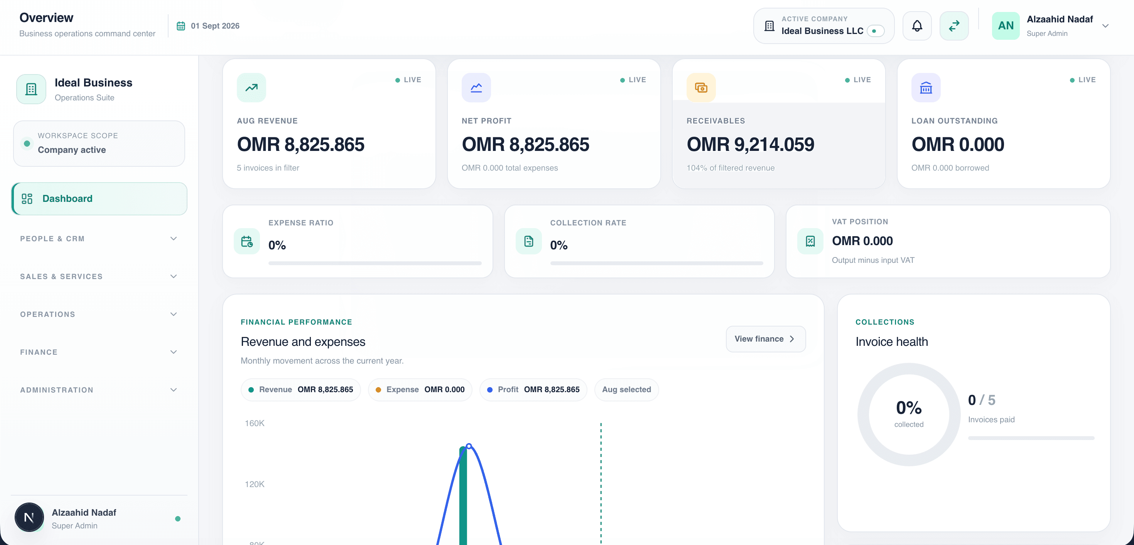
Task: Select Sales & Services section label
Action: point(61,277)
